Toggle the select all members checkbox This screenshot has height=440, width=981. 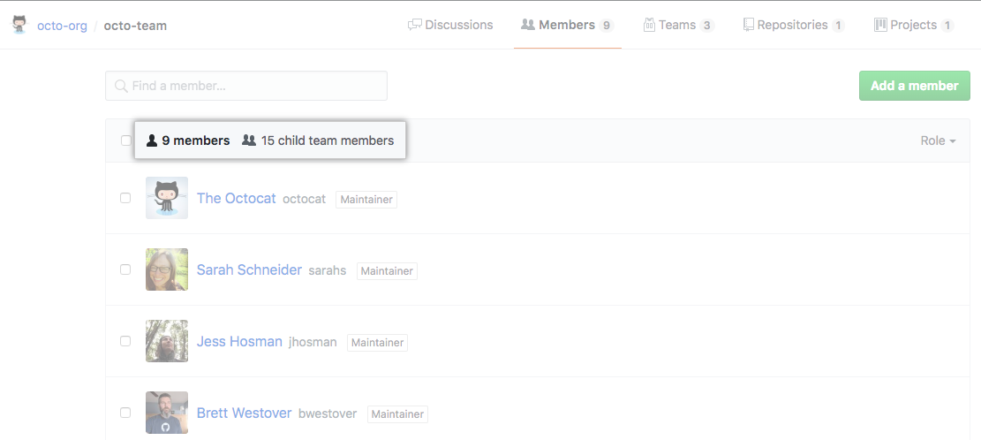pos(125,140)
